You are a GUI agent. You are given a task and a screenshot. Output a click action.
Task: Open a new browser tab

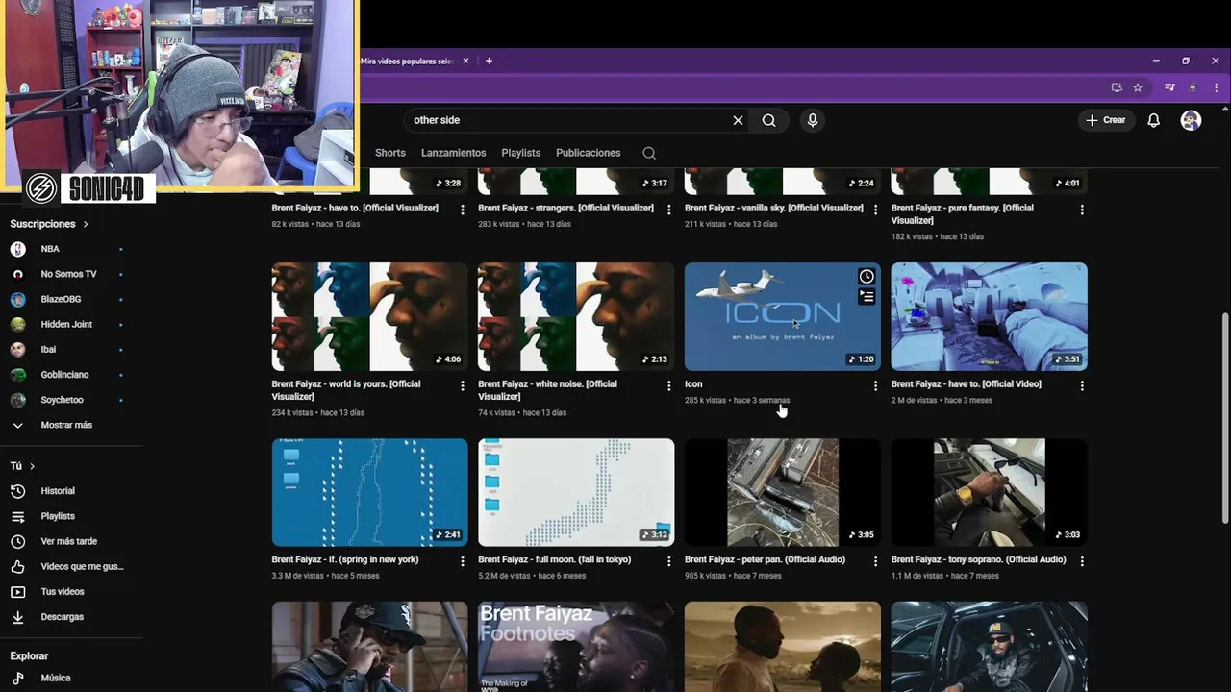[x=489, y=61]
